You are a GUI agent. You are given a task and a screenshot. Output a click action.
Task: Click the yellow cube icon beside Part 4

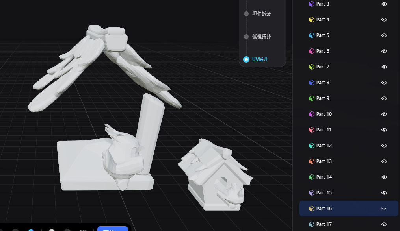click(x=311, y=20)
